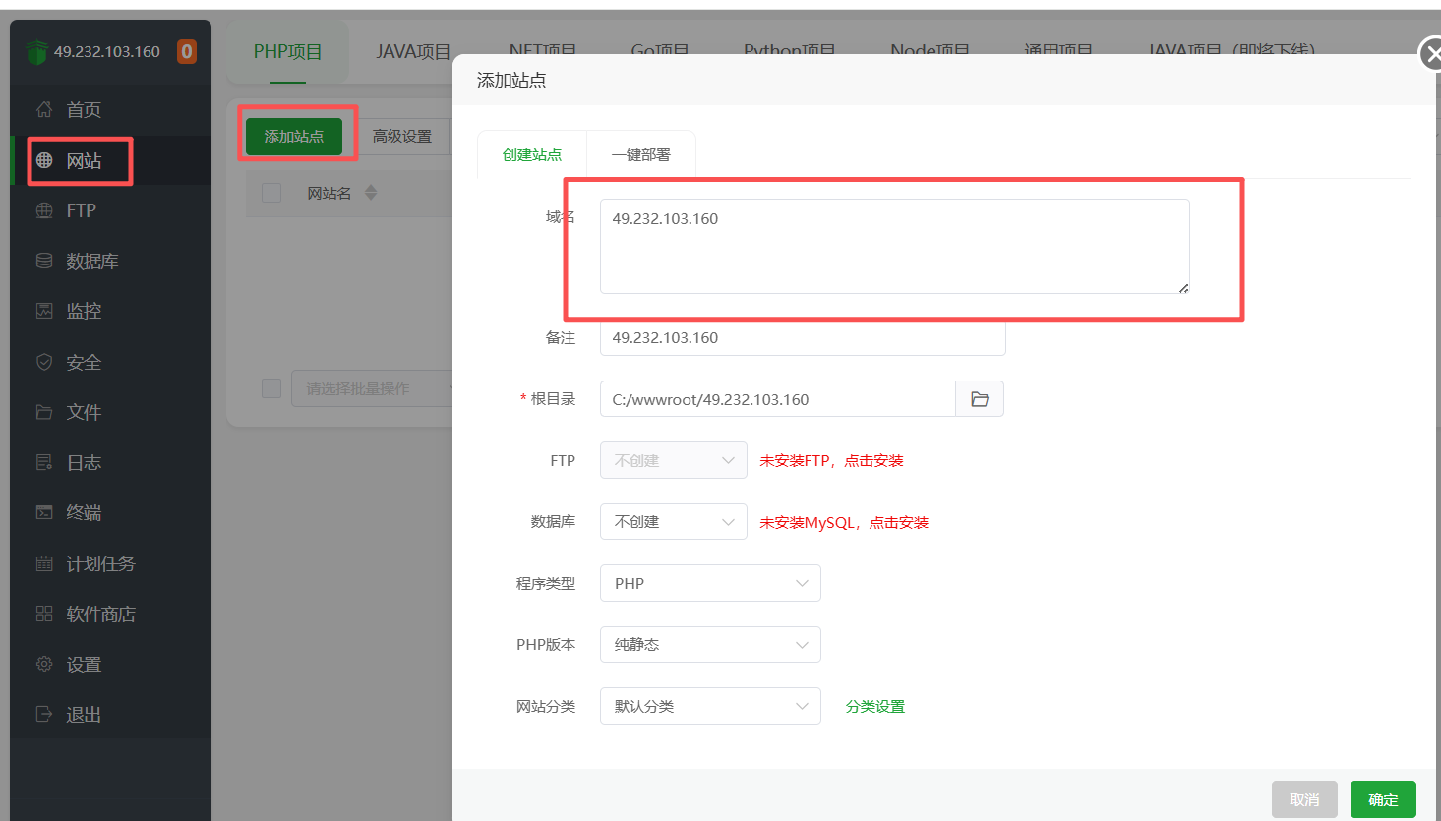Browse root directory with folder icon
1441x821 pixels.
coord(979,399)
